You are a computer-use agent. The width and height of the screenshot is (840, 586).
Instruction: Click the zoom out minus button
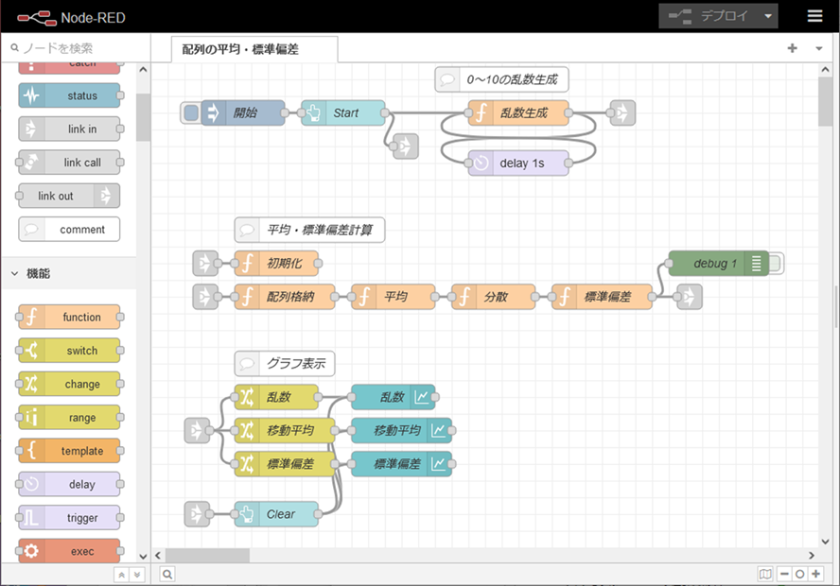click(x=784, y=574)
